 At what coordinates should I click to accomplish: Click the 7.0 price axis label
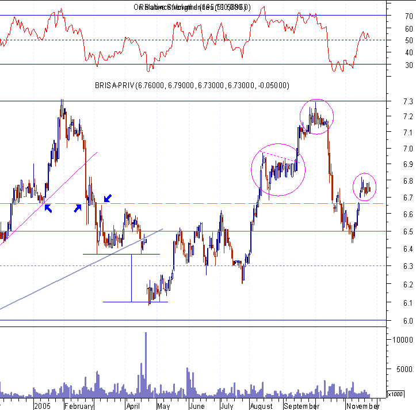coord(408,149)
